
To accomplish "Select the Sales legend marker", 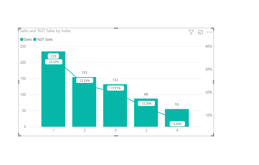I will tap(22, 39).
